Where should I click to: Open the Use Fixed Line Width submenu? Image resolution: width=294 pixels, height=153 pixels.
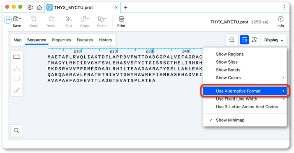point(245,99)
